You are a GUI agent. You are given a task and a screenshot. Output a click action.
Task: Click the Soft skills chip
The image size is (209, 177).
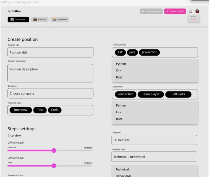tap(178, 94)
